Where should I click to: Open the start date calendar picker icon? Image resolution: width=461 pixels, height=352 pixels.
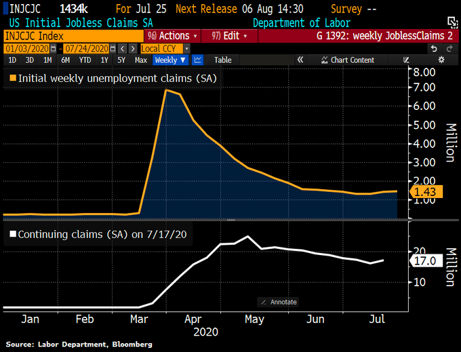53,48
